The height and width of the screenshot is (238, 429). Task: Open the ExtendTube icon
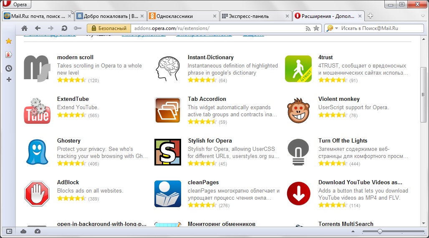click(37, 111)
